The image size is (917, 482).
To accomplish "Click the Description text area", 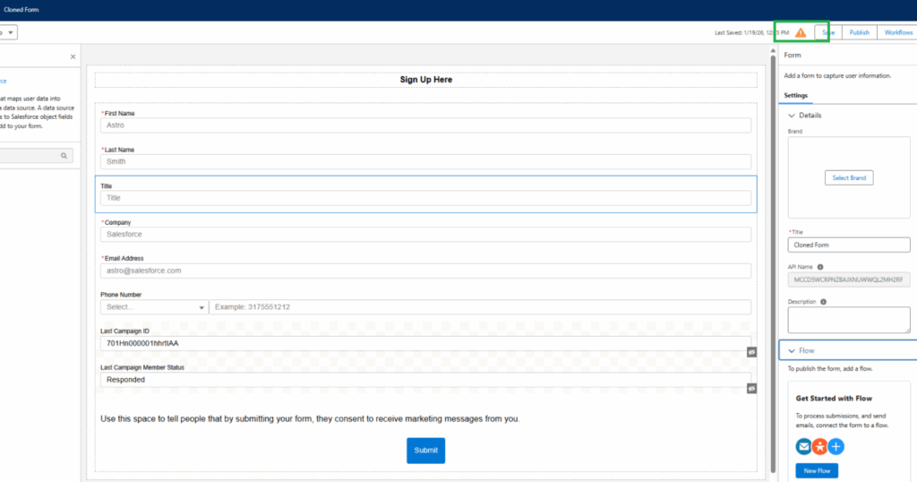I will tap(849, 320).
